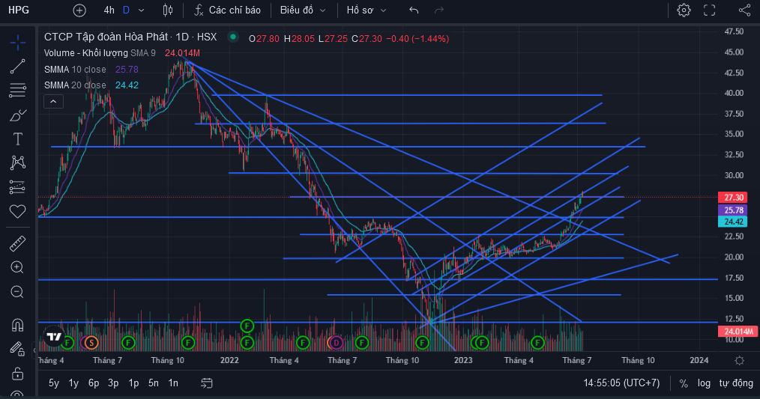Select the D daily timeframe
The width and height of the screenshot is (760, 399).
point(126,10)
